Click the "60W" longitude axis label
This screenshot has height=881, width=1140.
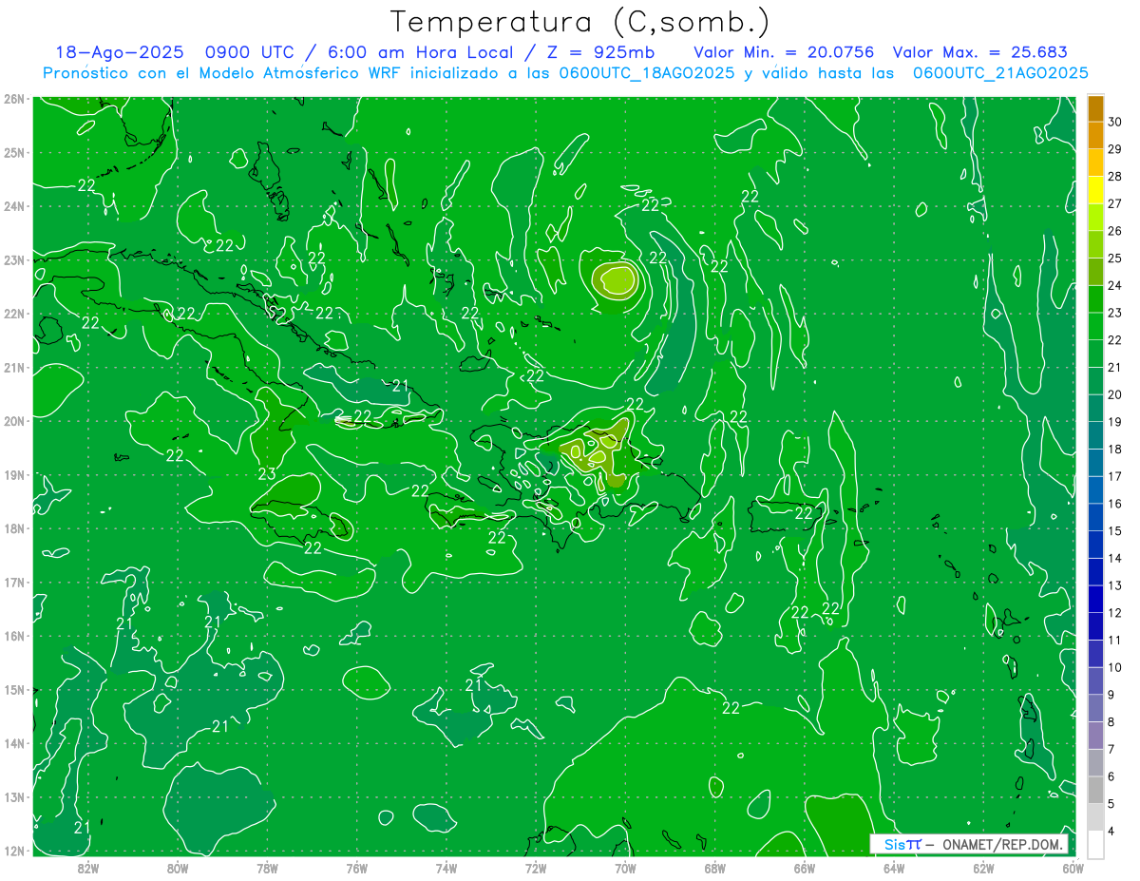(x=1073, y=868)
